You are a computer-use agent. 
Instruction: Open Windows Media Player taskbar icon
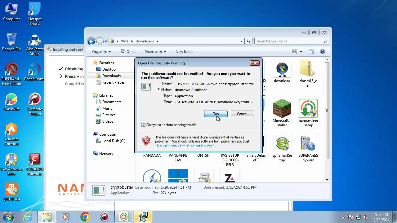pos(65,217)
